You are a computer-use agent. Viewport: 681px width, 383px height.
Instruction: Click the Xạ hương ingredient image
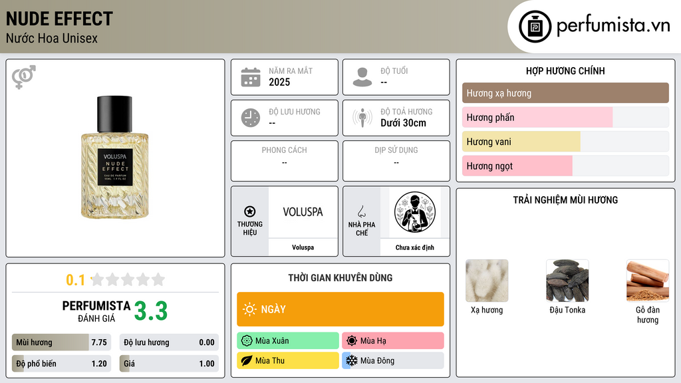click(x=487, y=281)
